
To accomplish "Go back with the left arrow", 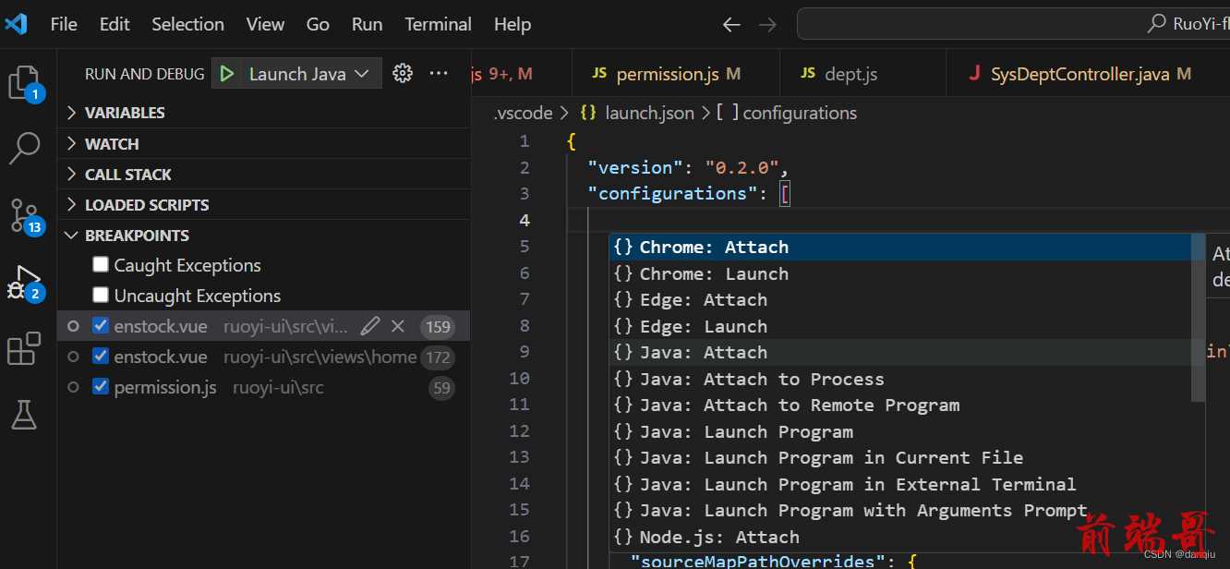I will tap(731, 25).
